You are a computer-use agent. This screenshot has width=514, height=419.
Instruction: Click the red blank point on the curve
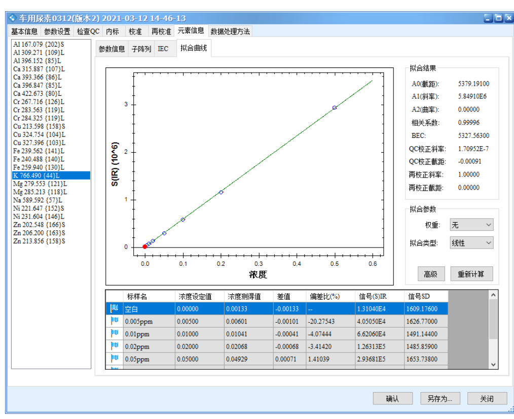tap(144, 247)
